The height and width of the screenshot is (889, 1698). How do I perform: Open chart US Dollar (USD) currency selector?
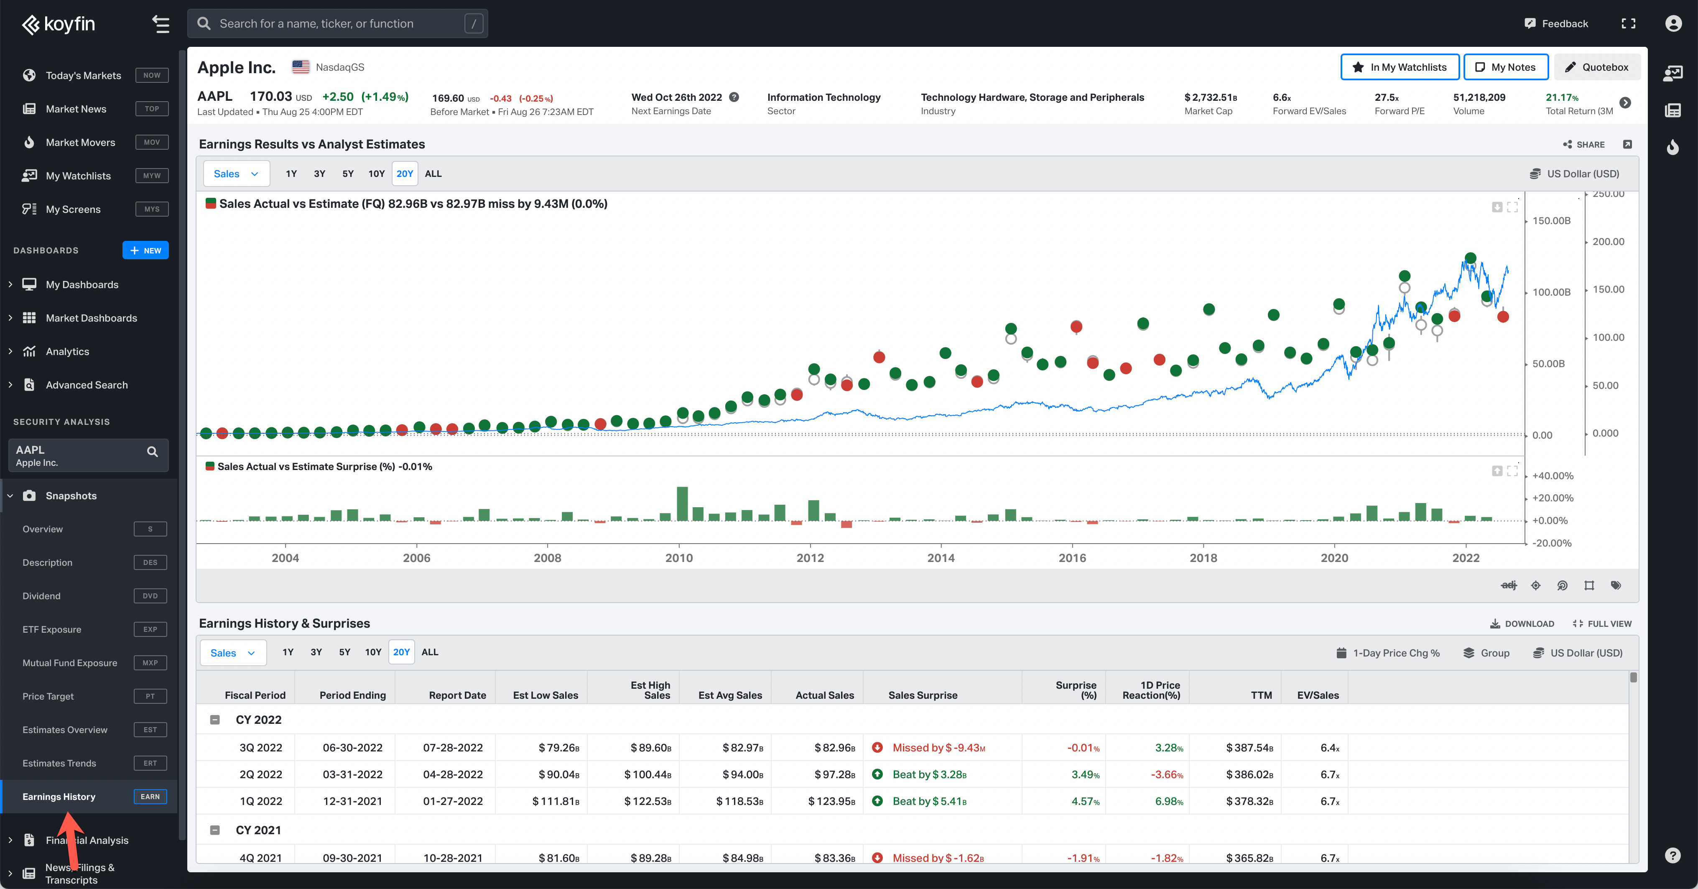tap(1574, 174)
